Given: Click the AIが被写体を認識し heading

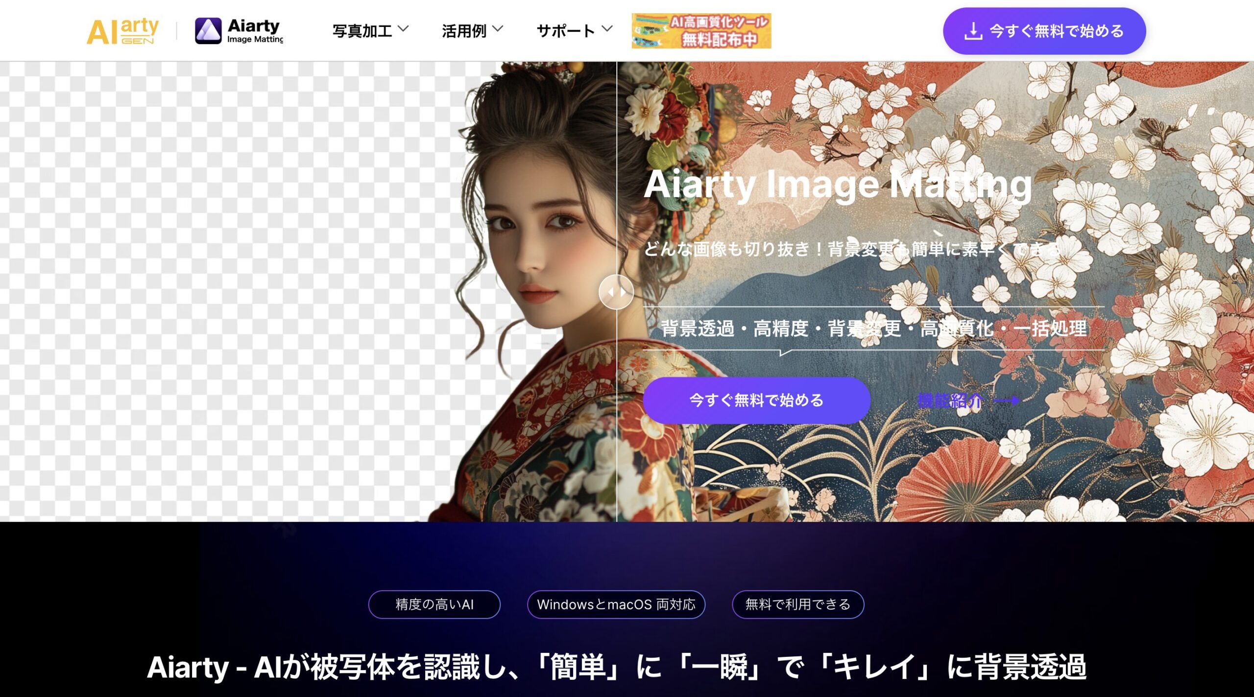Looking at the screenshot, I should [x=617, y=667].
